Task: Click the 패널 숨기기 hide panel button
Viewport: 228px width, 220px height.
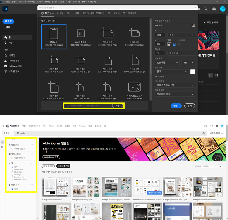Action: [48, 166]
